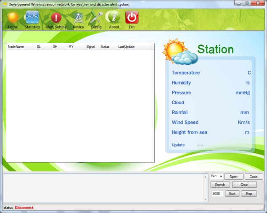Open the Device antenna icon
267x213 pixels.
pyautogui.click(x=78, y=18)
